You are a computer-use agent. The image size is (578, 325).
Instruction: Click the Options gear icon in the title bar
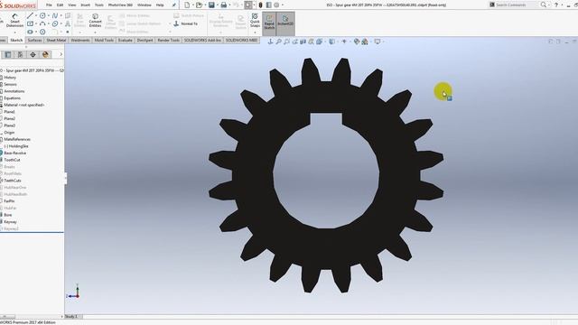(x=276, y=5)
